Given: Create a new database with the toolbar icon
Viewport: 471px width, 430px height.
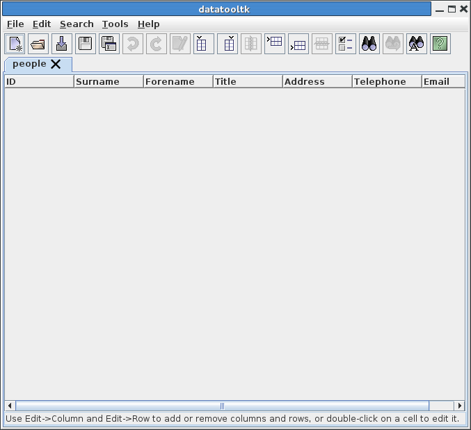Looking at the screenshot, I should (x=15, y=44).
